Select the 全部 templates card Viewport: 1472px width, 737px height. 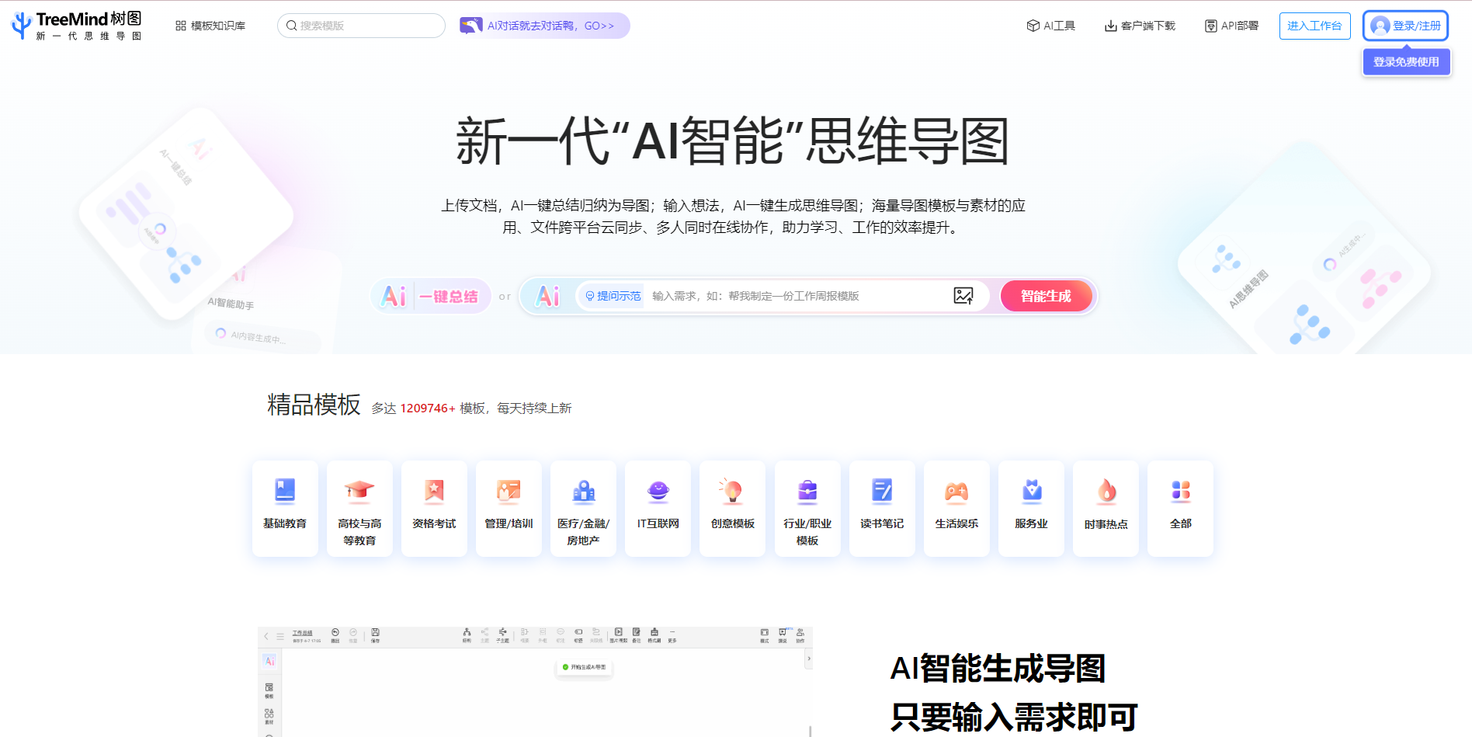1180,509
